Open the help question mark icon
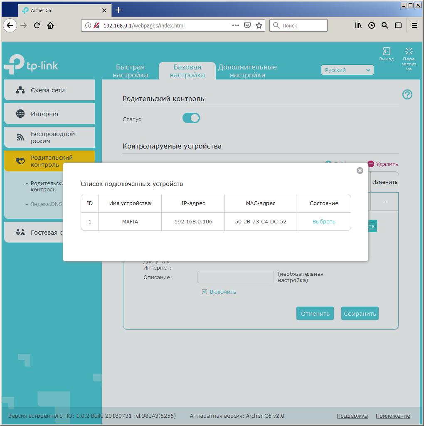 tap(407, 94)
